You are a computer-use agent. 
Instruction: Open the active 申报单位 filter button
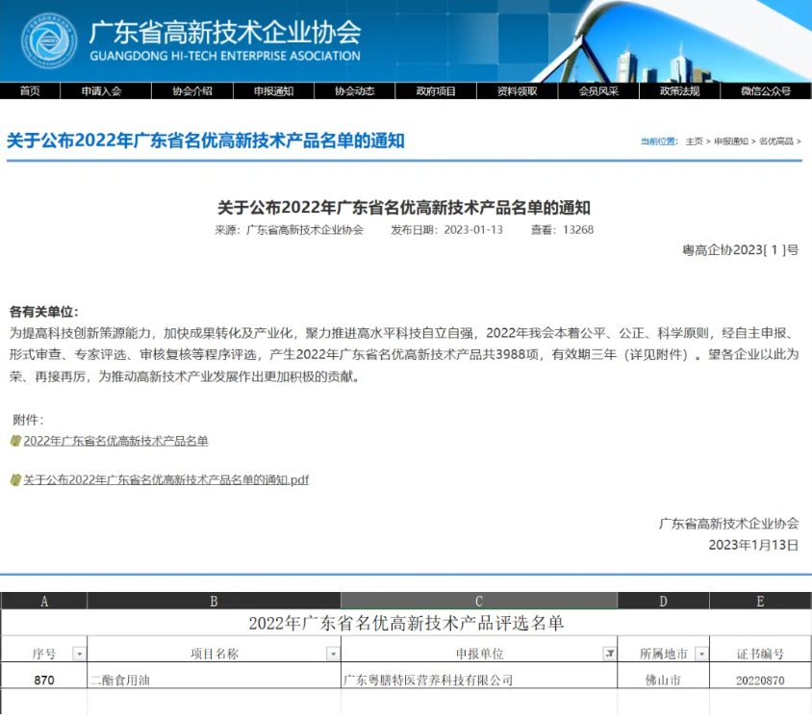(610, 654)
